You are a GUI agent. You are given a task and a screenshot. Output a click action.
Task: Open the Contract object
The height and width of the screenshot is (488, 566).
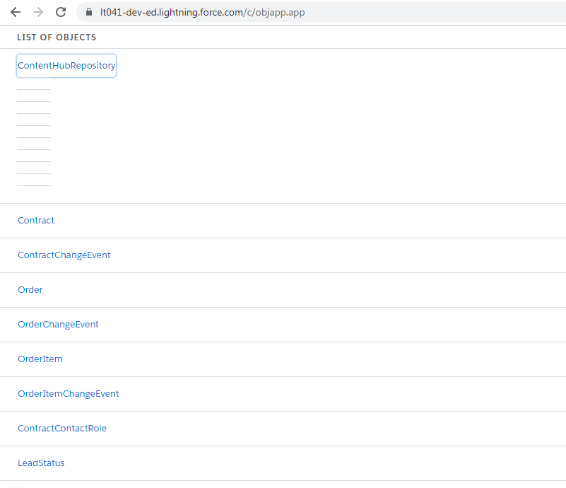(35, 220)
